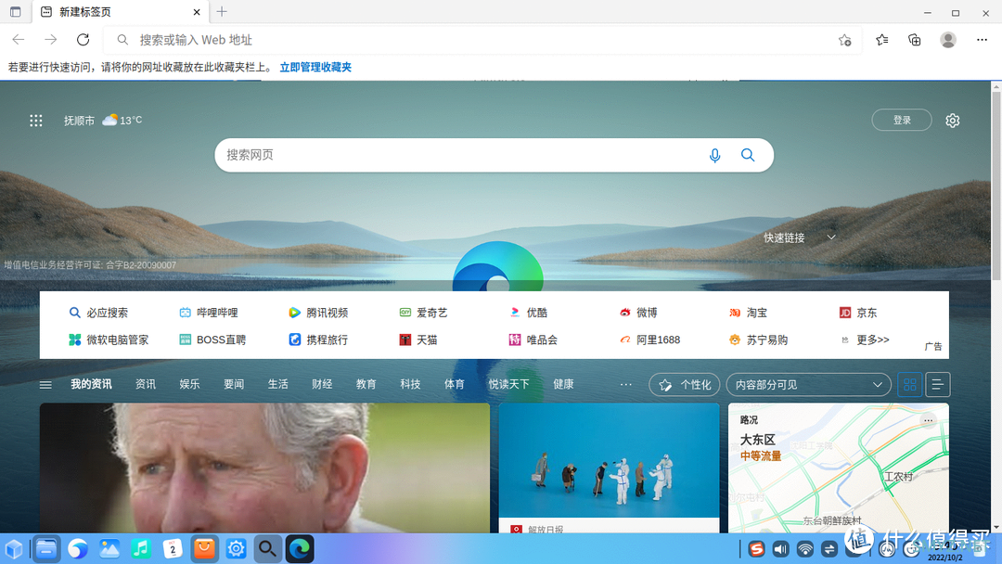Open the BOSS直聘 quick link
This screenshot has width=1002, height=564.
click(x=212, y=340)
